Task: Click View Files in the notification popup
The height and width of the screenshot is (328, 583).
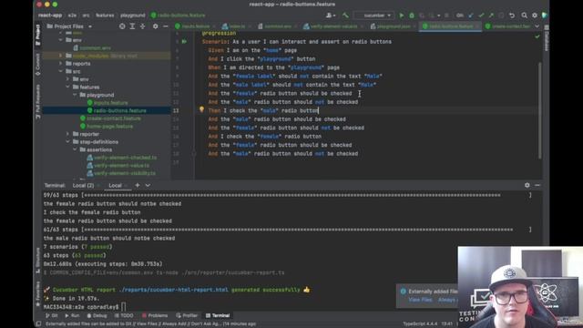Action: tap(420, 300)
